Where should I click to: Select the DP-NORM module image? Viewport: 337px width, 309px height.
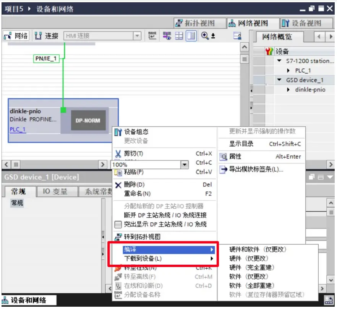point(88,120)
